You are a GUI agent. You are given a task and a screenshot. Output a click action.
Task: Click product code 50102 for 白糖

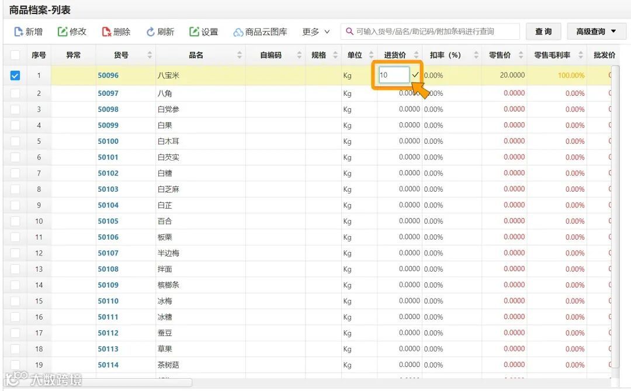108,173
